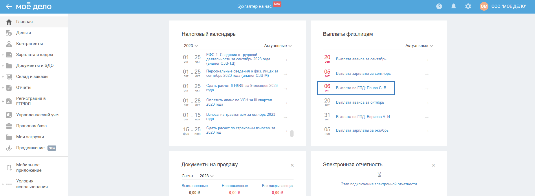Click the Мои загрузки folder icon

coord(9,137)
